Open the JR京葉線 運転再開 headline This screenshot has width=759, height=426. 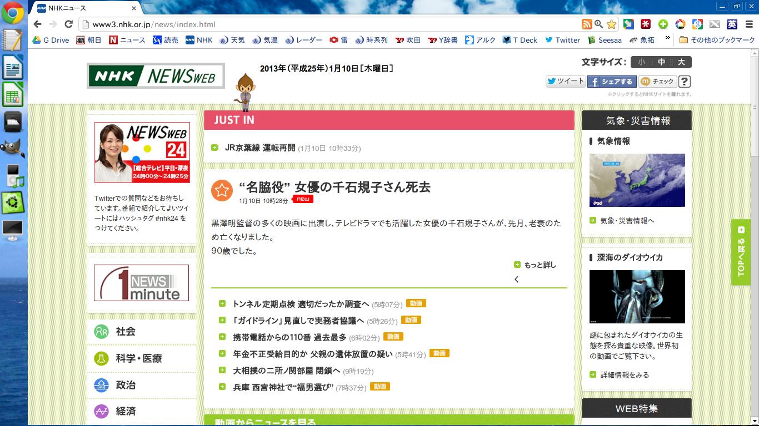[259, 148]
